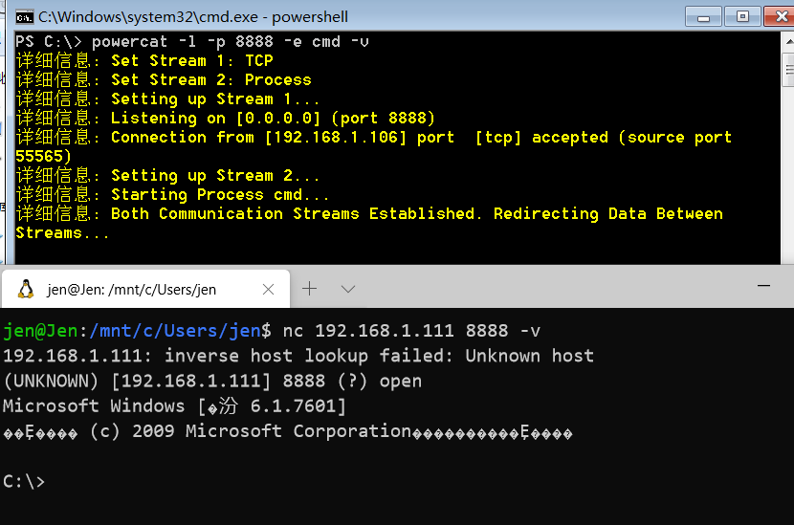This screenshot has width=794, height=525.
Task: Open the new-tab profile dropdown chevron
Action: (x=348, y=289)
